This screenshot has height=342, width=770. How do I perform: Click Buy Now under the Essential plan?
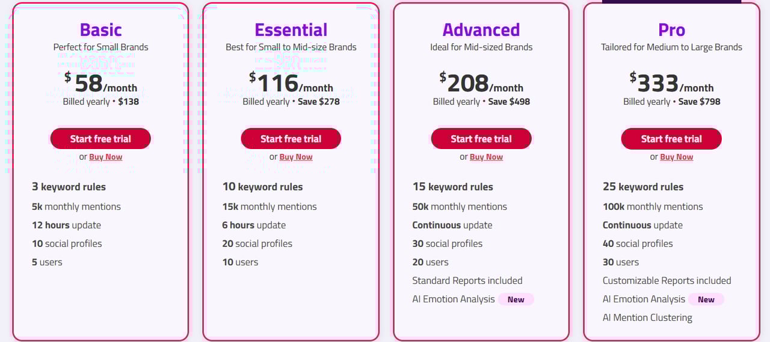(x=296, y=157)
